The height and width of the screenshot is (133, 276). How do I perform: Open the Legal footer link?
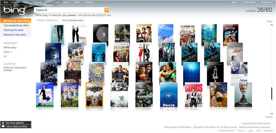tap(250, 131)
